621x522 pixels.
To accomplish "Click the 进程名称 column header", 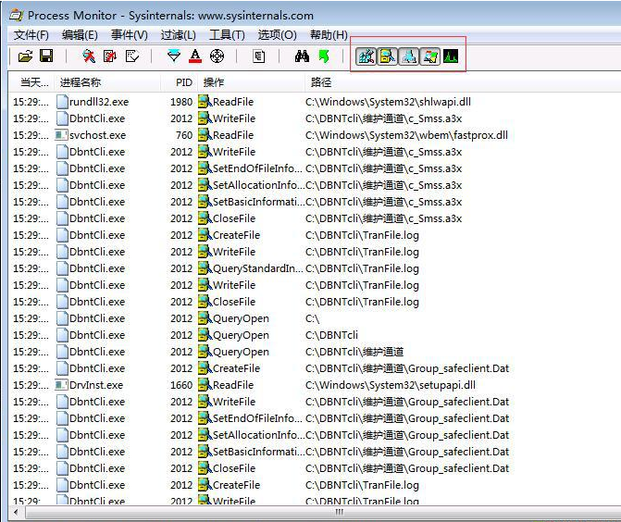I will tap(107, 82).
